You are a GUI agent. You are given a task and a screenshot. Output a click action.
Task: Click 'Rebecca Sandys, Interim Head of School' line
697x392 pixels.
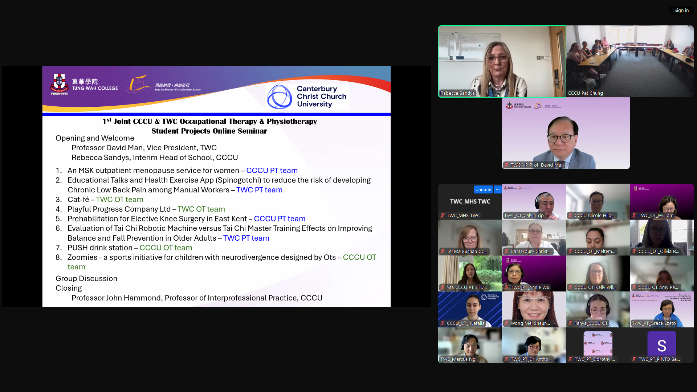pyautogui.click(x=155, y=158)
